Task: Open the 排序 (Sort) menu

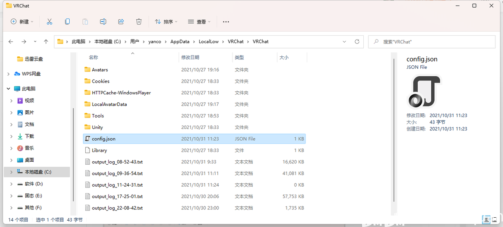Action: 166,21
